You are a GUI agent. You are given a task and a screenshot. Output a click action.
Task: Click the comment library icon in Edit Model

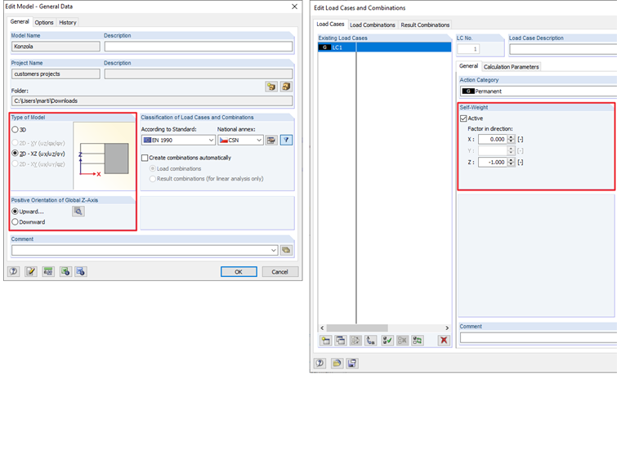(x=286, y=250)
